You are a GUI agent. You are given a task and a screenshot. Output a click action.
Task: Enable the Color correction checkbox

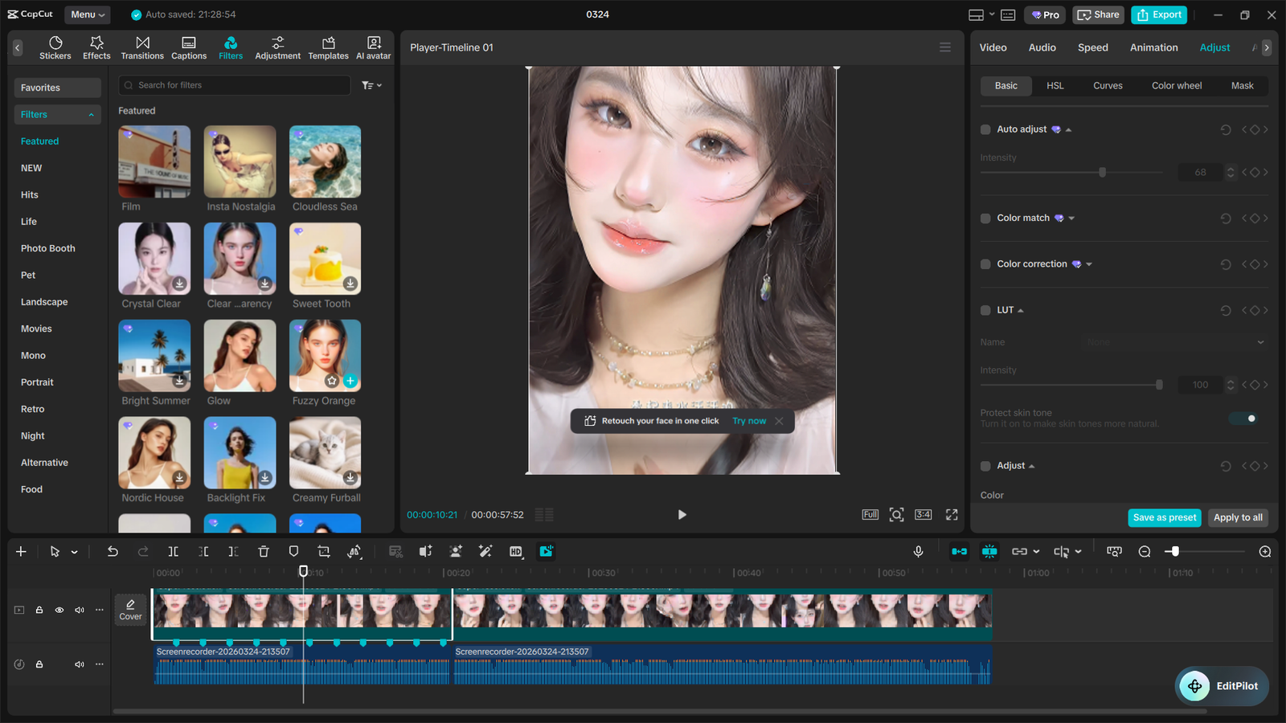coord(985,263)
